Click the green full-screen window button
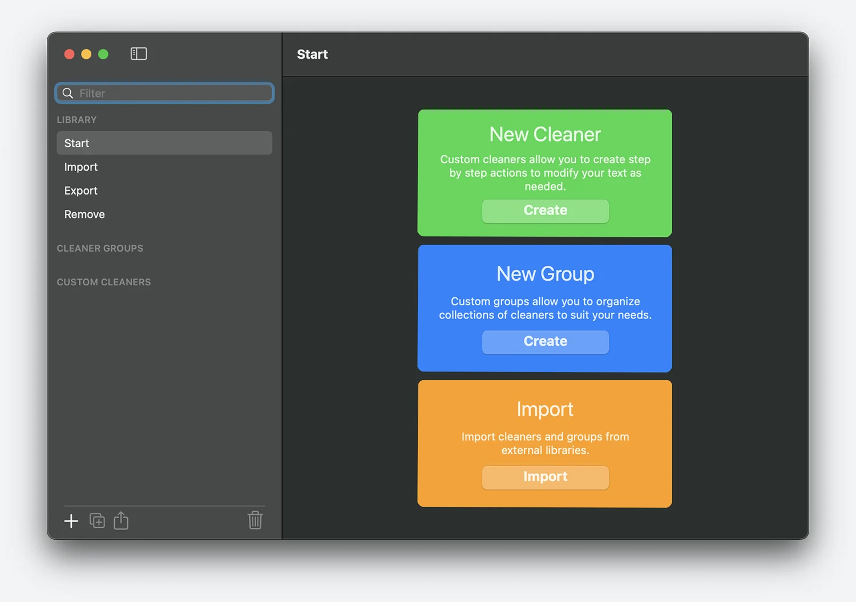The height and width of the screenshot is (602, 856). click(103, 54)
